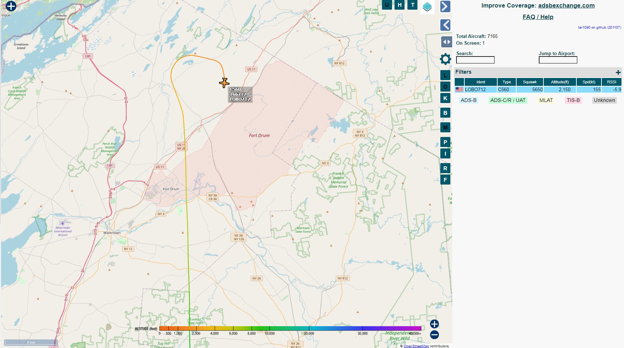Click the MLAT legend label
The image size is (624, 348).
(x=546, y=100)
